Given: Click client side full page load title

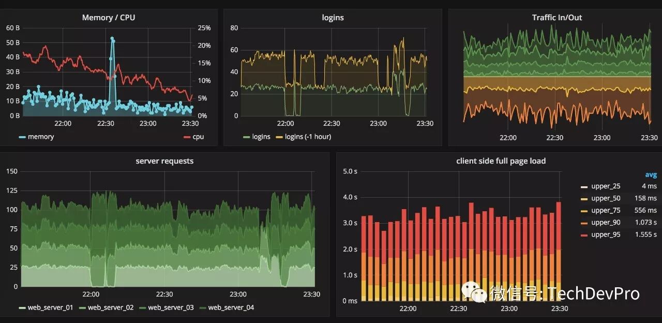Looking at the screenshot, I should coord(501,161).
